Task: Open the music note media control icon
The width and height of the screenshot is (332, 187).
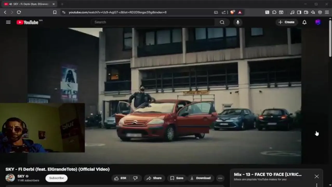Action: tap(292, 12)
